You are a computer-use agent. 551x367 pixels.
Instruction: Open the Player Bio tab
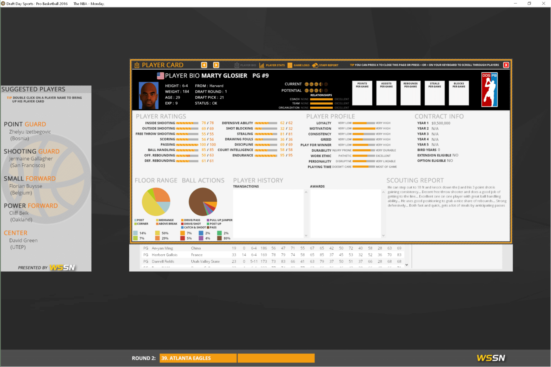coord(245,65)
